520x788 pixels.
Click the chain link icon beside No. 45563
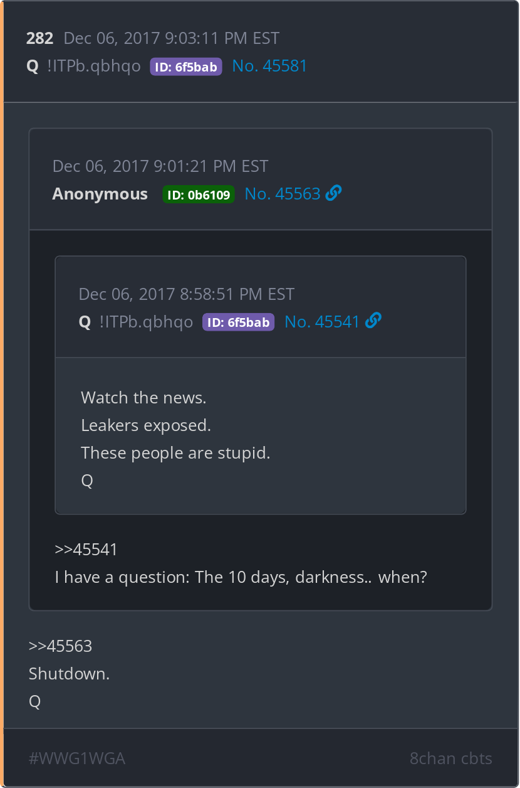tap(334, 194)
